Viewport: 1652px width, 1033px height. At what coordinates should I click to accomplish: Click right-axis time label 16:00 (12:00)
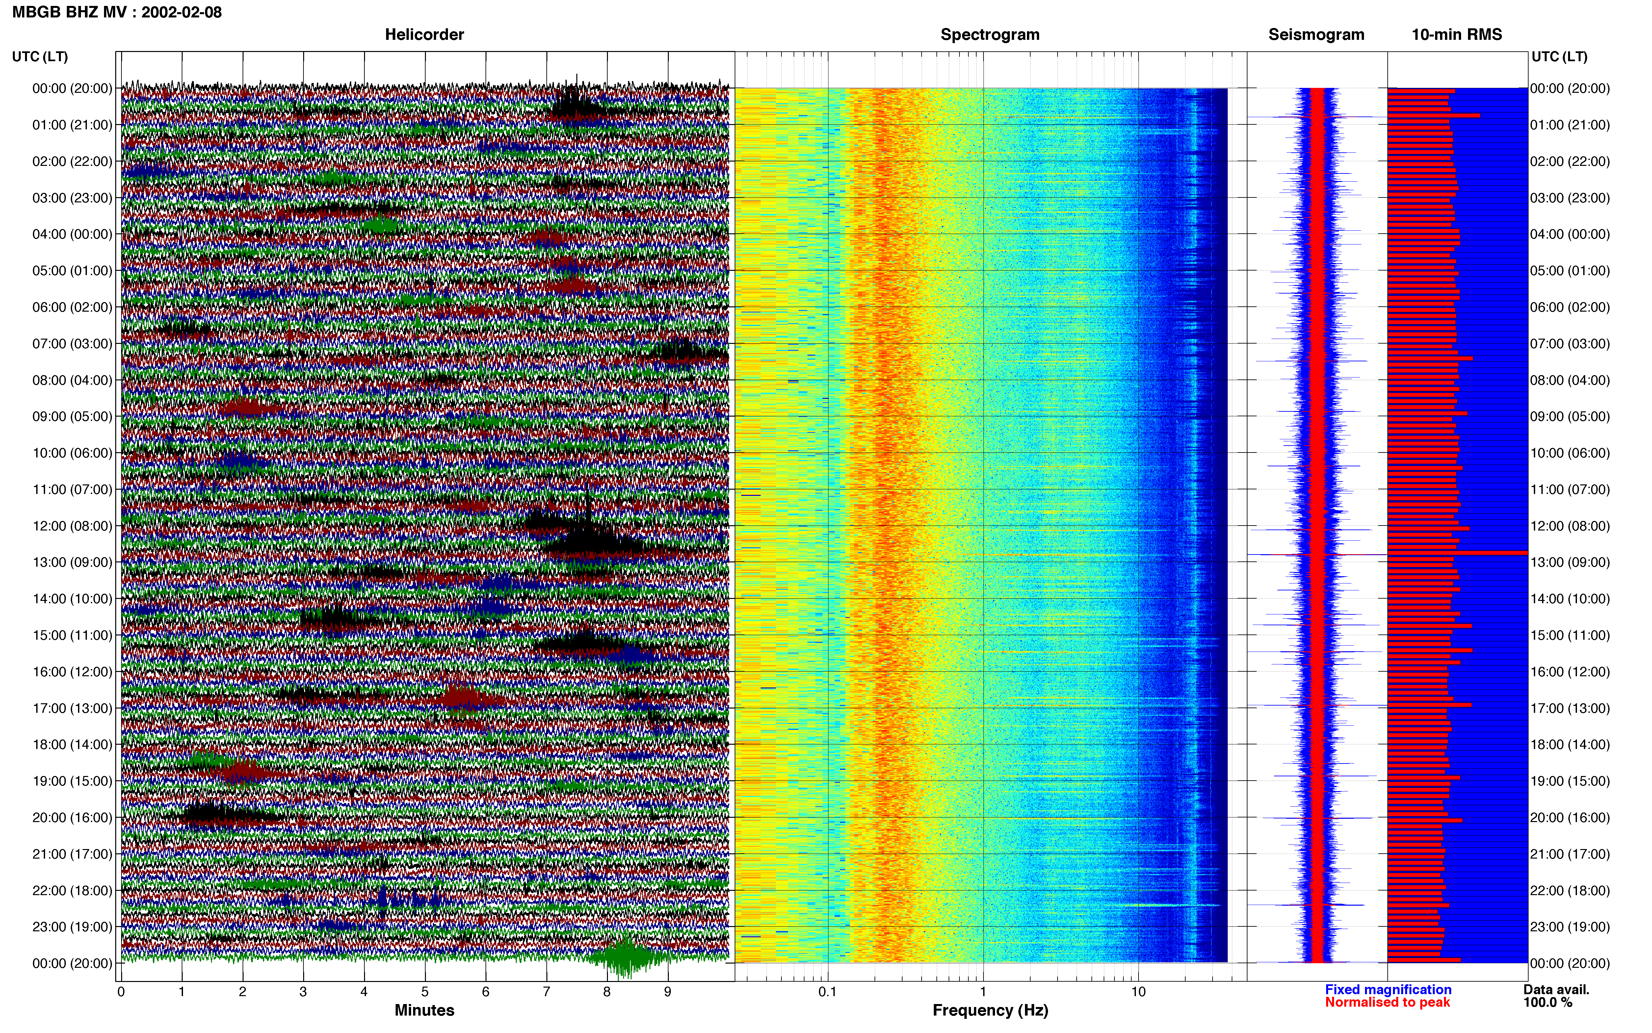click(x=1570, y=672)
